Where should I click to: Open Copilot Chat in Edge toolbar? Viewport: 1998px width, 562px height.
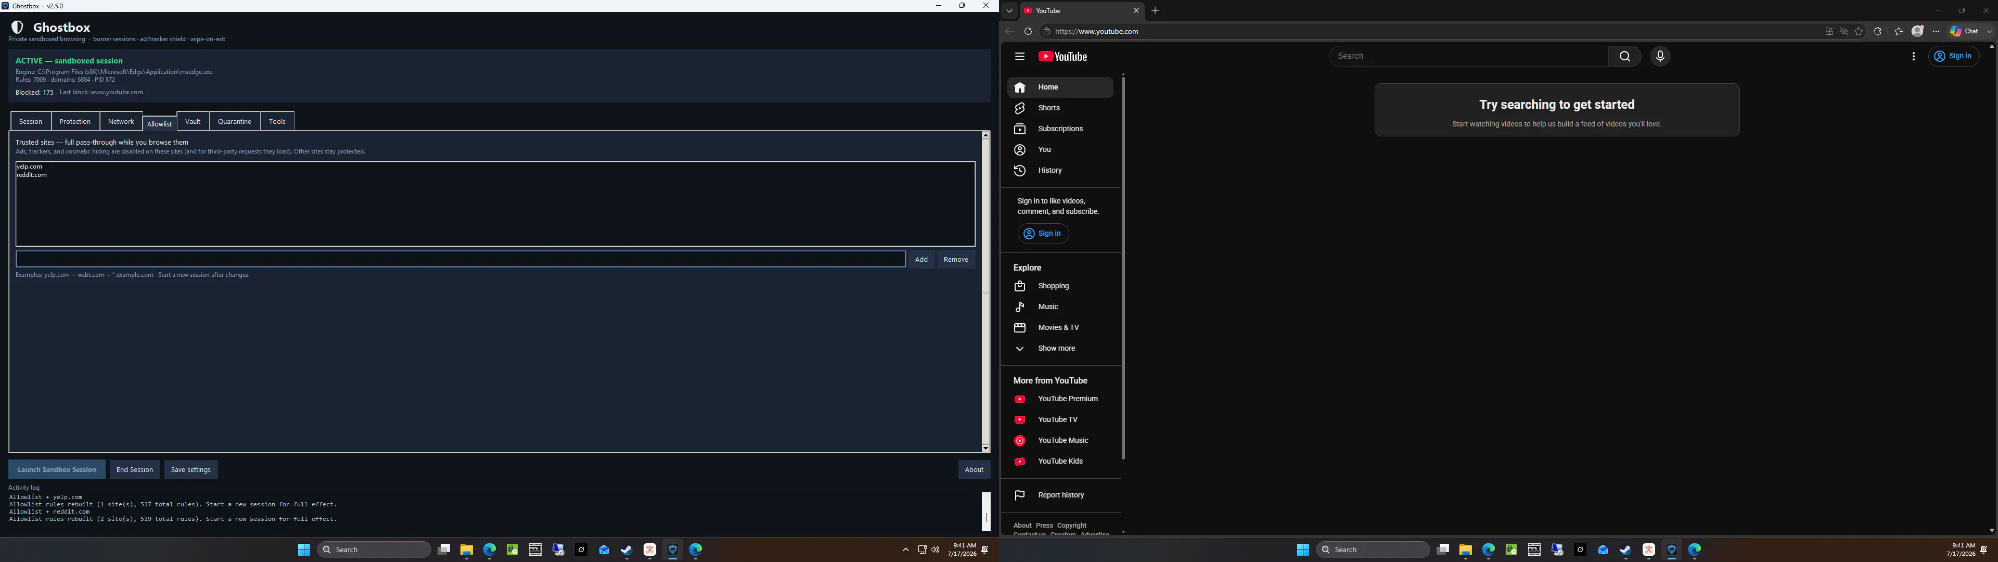[1964, 32]
